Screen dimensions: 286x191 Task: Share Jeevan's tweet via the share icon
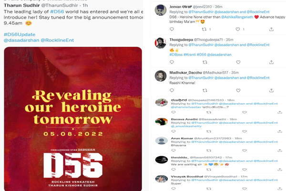point(271,29)
